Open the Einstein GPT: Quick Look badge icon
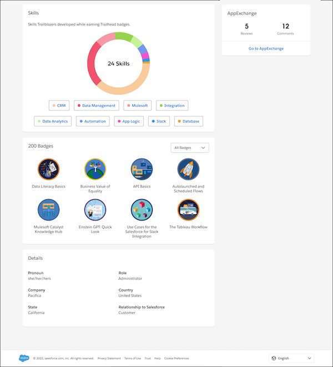Screen dimensions: 333x367 (x=95, y=210)
